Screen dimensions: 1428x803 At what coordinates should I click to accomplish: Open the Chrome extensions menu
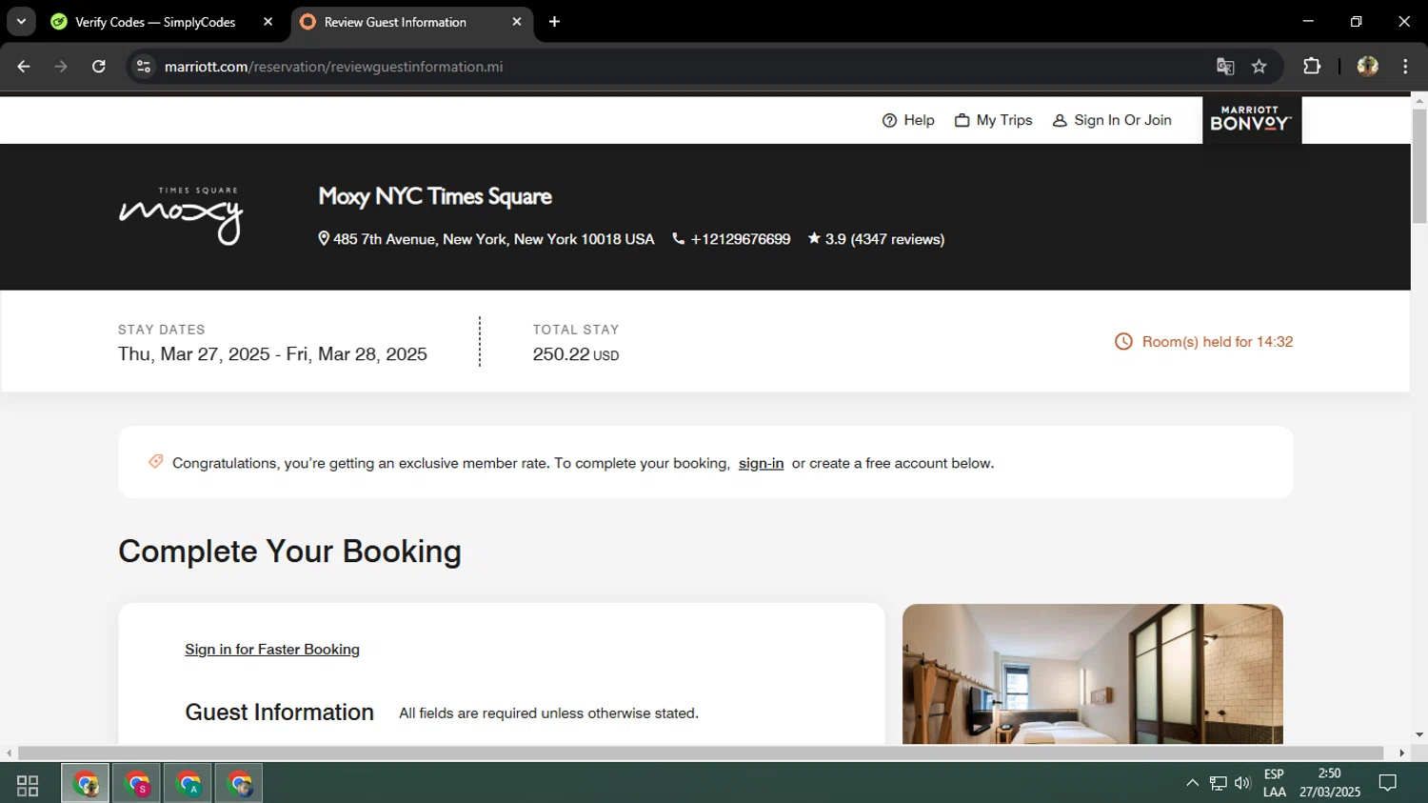(x=1312, y=67)
